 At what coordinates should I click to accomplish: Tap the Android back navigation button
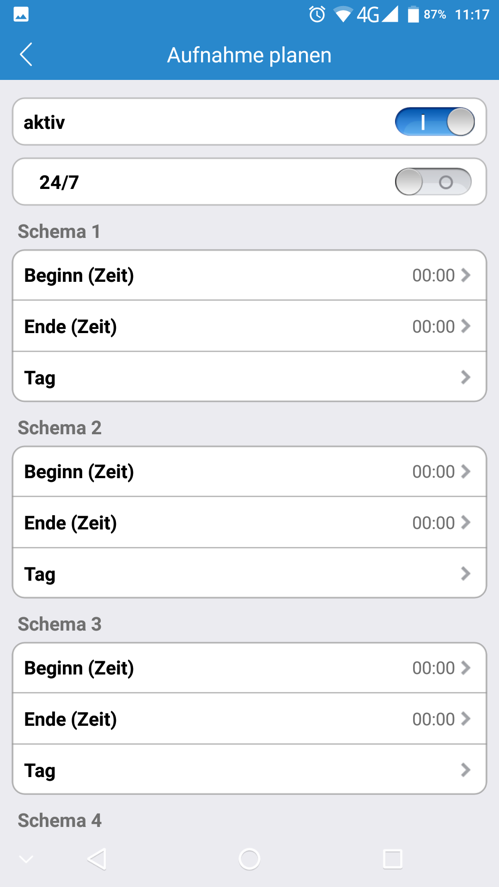(x=97, y=859)
